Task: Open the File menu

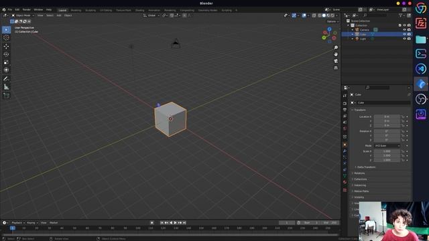Action: 10,9
